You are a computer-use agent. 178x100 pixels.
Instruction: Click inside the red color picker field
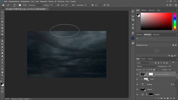pos(156,21)
